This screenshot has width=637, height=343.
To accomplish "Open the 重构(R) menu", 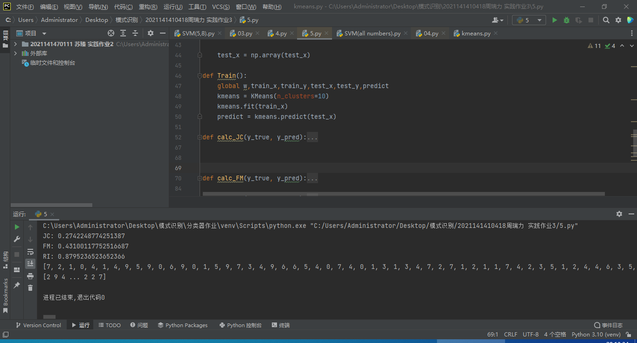I will click(148, 7).
